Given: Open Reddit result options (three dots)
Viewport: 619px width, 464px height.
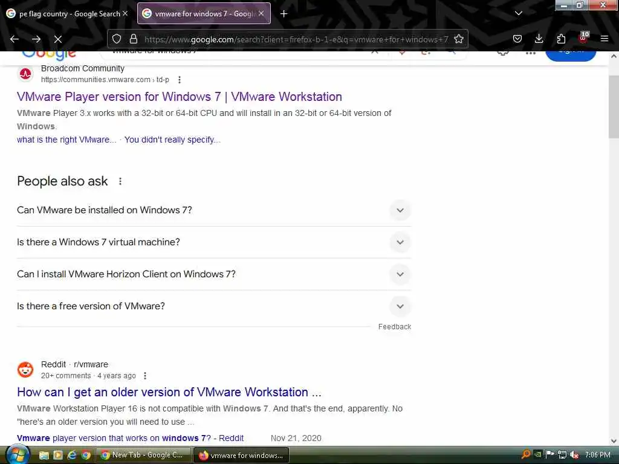Looking at the screenshot, I should coord(145,376).
